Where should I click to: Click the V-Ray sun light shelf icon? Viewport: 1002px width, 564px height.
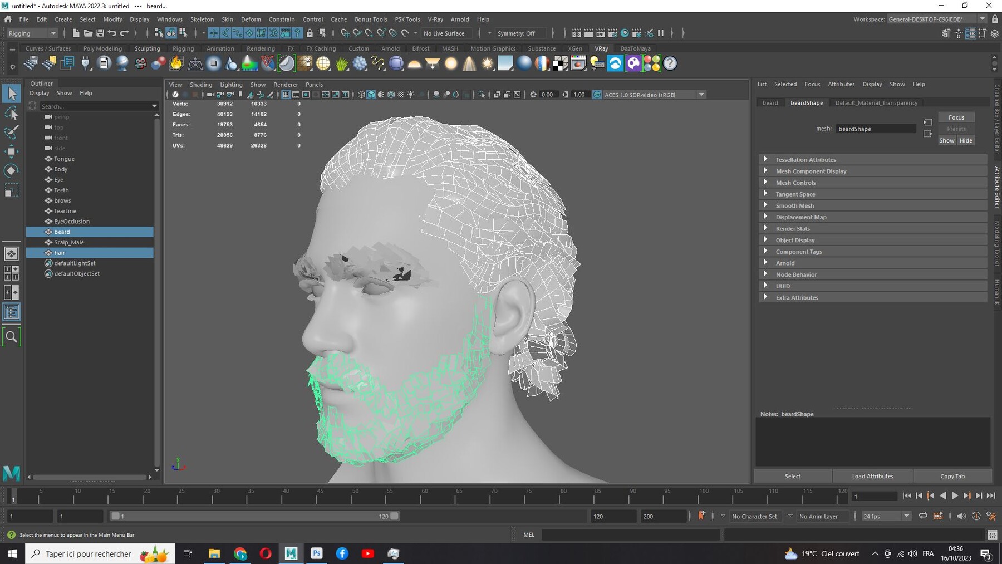coord(488,63)
